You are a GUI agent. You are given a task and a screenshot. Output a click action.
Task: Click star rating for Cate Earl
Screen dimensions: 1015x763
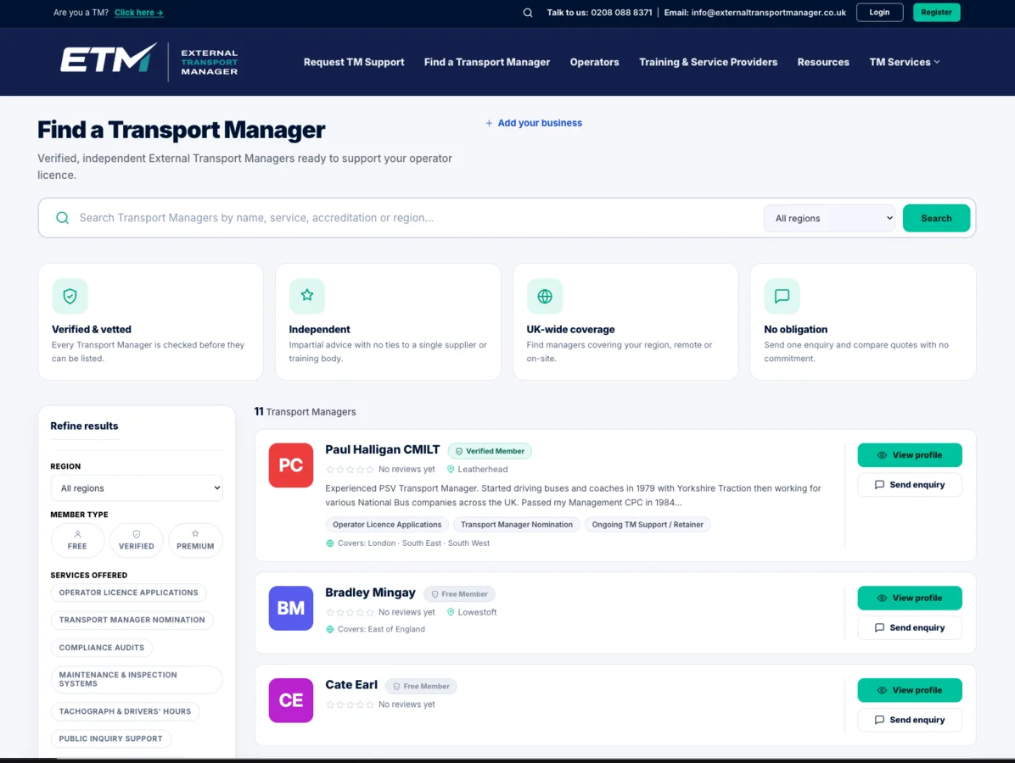click(x=350, y=705)
